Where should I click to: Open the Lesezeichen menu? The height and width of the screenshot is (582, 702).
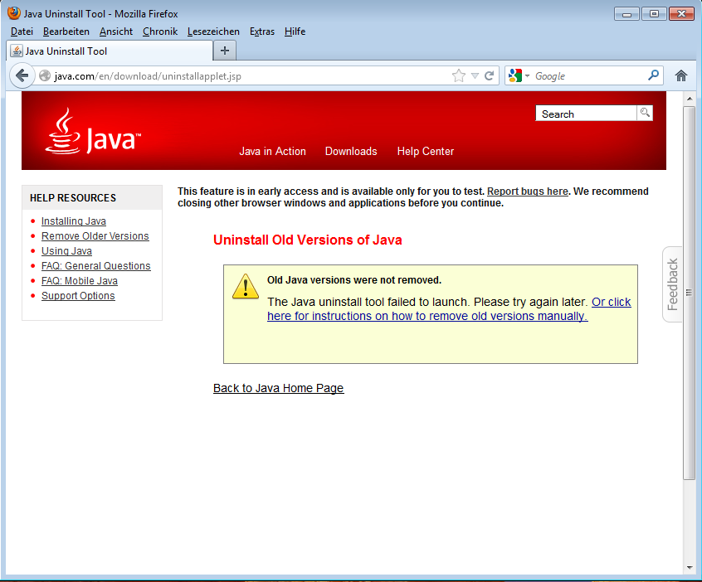213,32
